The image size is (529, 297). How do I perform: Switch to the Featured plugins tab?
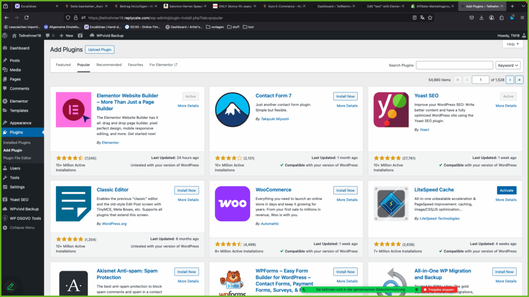pos(63,64)
